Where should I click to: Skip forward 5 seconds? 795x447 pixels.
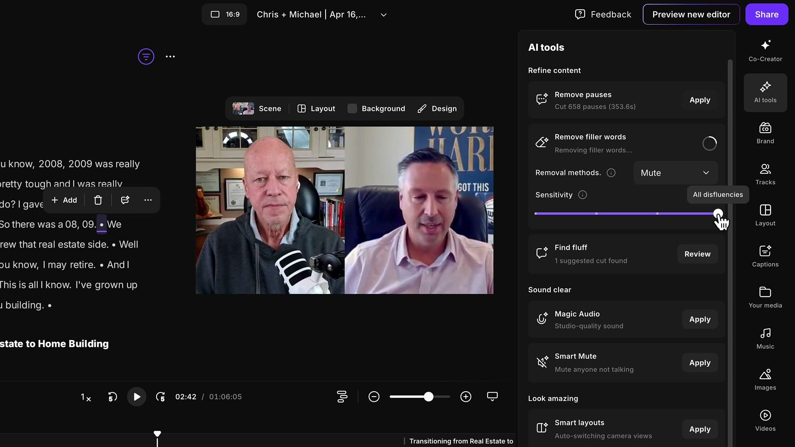[160, 397]
